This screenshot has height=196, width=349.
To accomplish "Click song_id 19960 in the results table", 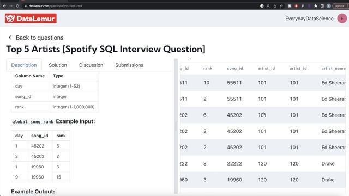I will pos(234,180).
